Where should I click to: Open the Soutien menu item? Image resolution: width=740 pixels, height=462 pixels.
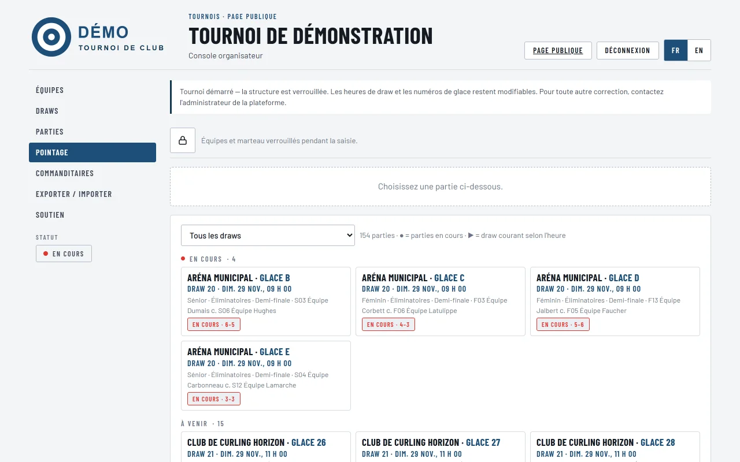point(92,215)
